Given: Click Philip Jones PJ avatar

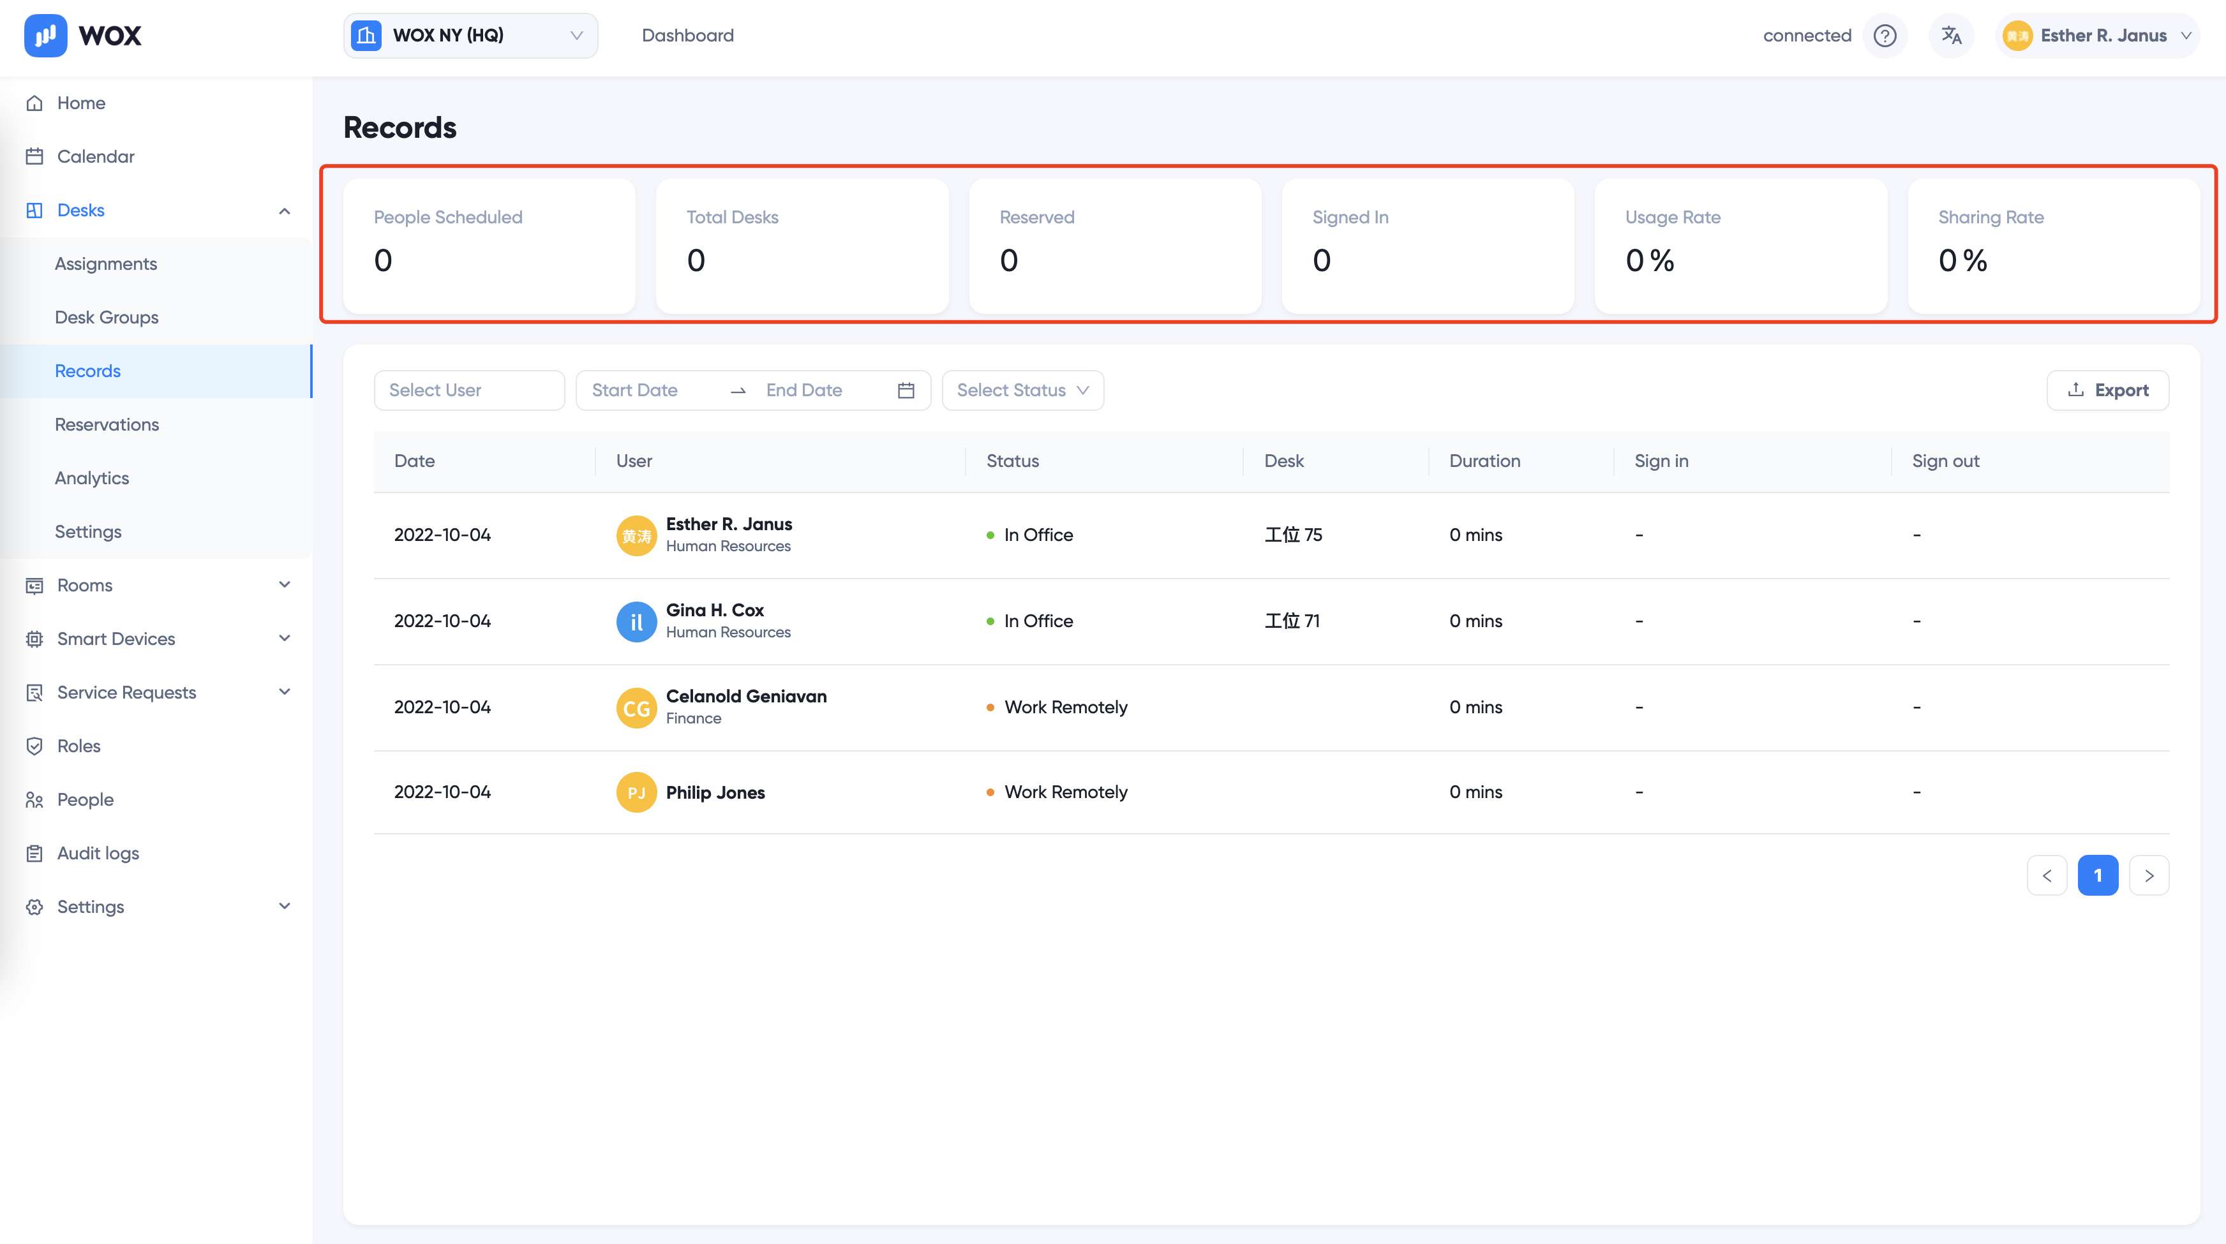Looking at the screenshot, I should coord(636,792).
